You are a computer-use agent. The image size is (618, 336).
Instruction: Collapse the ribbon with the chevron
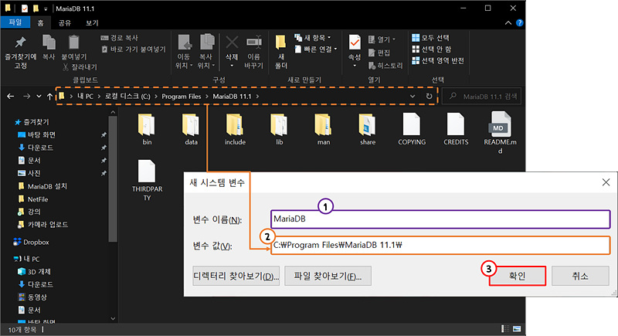[x=508, y=23]
